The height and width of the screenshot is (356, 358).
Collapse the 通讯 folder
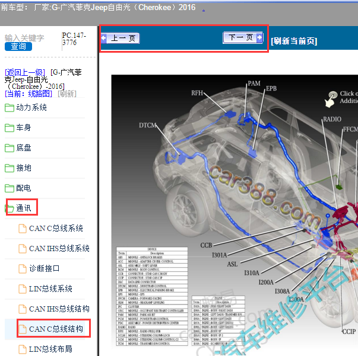(x=24, y=208)
